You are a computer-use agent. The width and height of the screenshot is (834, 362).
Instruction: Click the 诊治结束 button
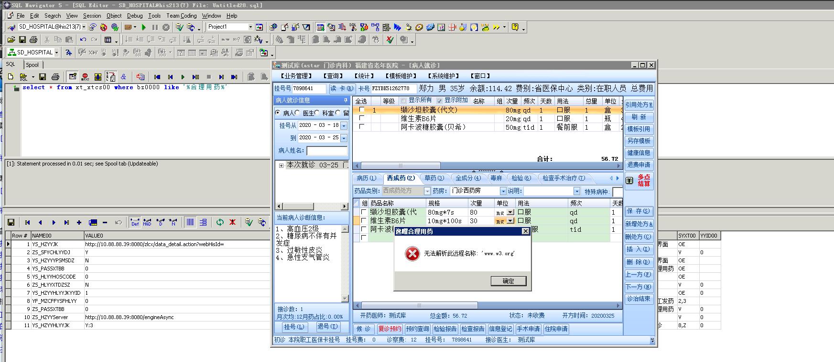coord(639,299)
